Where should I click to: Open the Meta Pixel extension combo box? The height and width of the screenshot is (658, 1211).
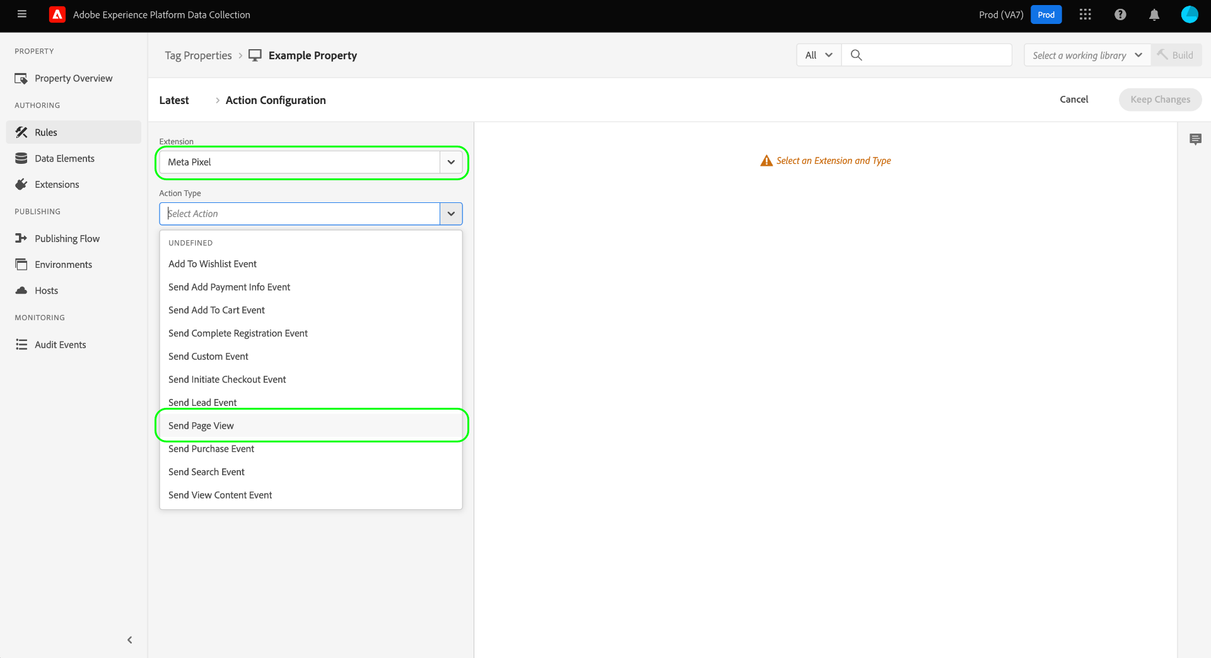point(311,162)
